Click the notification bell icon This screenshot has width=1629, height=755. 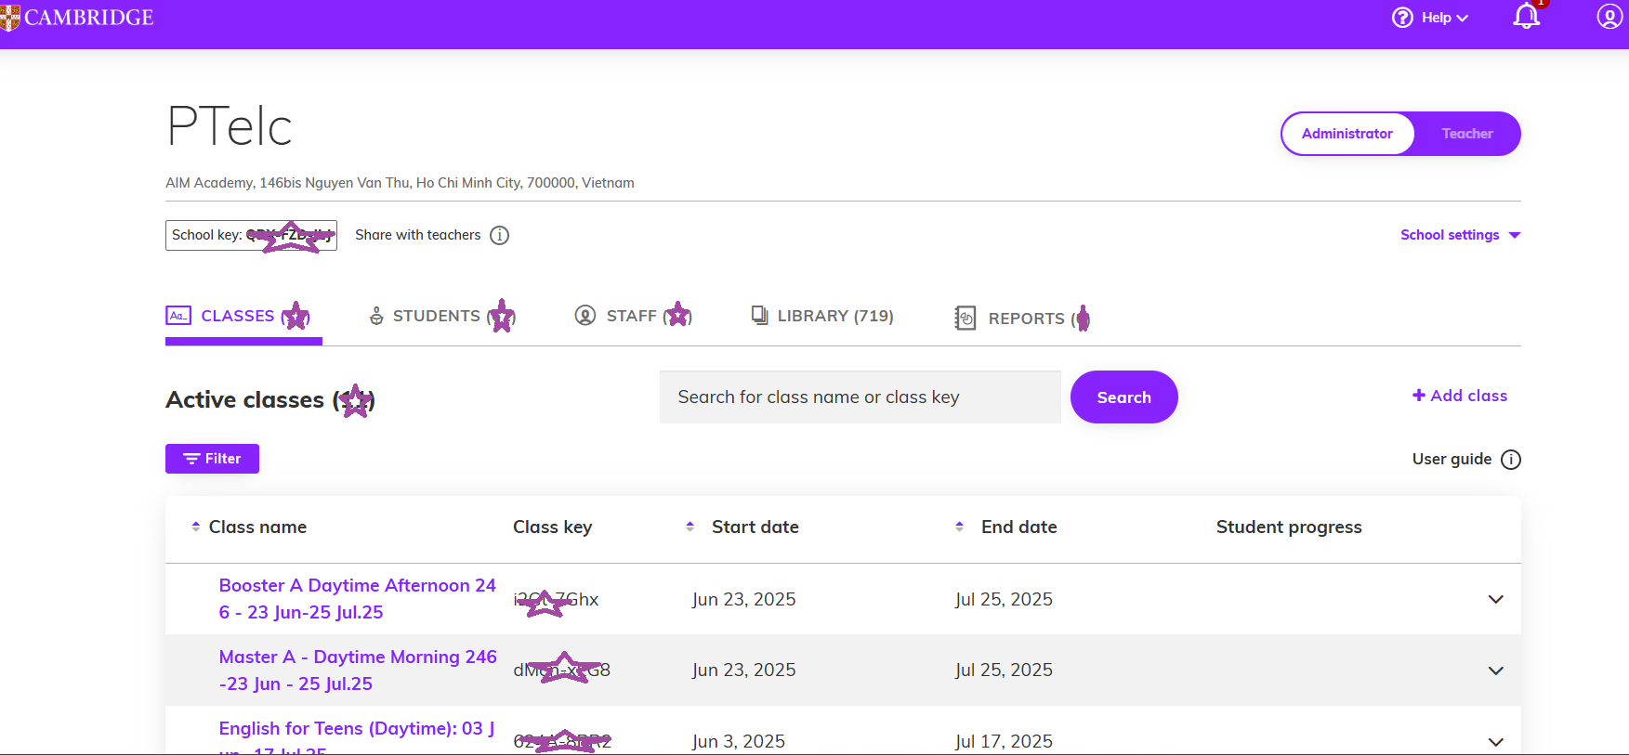click(1526, 17)
